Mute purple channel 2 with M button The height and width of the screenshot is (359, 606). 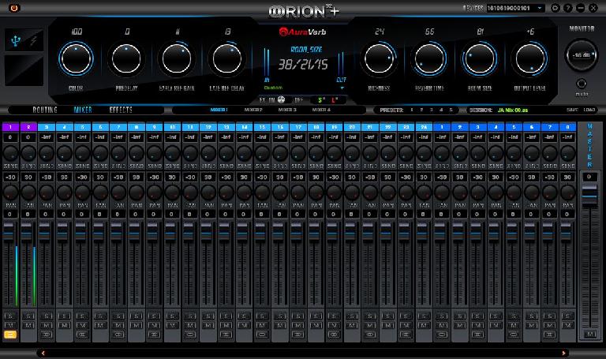coord(28,325)
